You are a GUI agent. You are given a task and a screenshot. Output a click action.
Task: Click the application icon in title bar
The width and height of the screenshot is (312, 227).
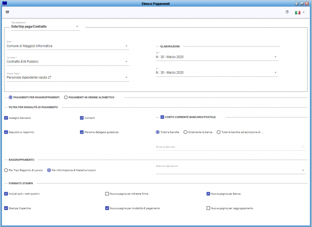tap(5, 3)
